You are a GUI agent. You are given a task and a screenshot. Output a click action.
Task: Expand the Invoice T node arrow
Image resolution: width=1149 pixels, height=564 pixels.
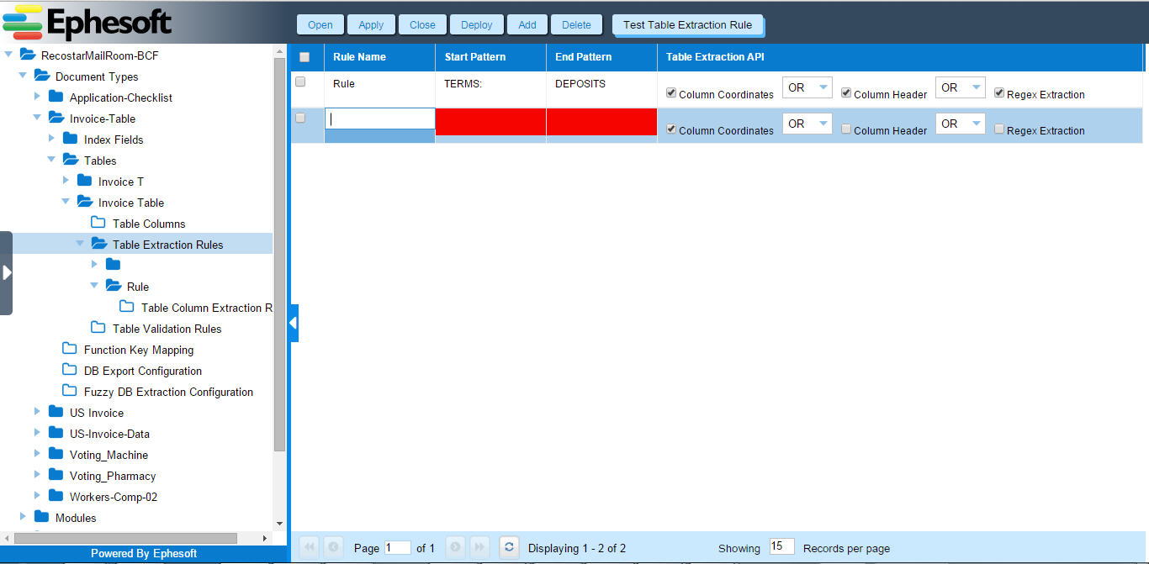[66, 181]
